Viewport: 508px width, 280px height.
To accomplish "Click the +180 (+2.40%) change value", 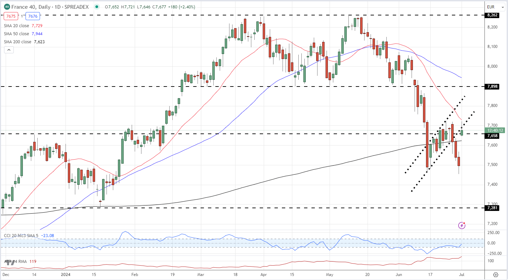I will pyautogui.click(x=181, y=7).
